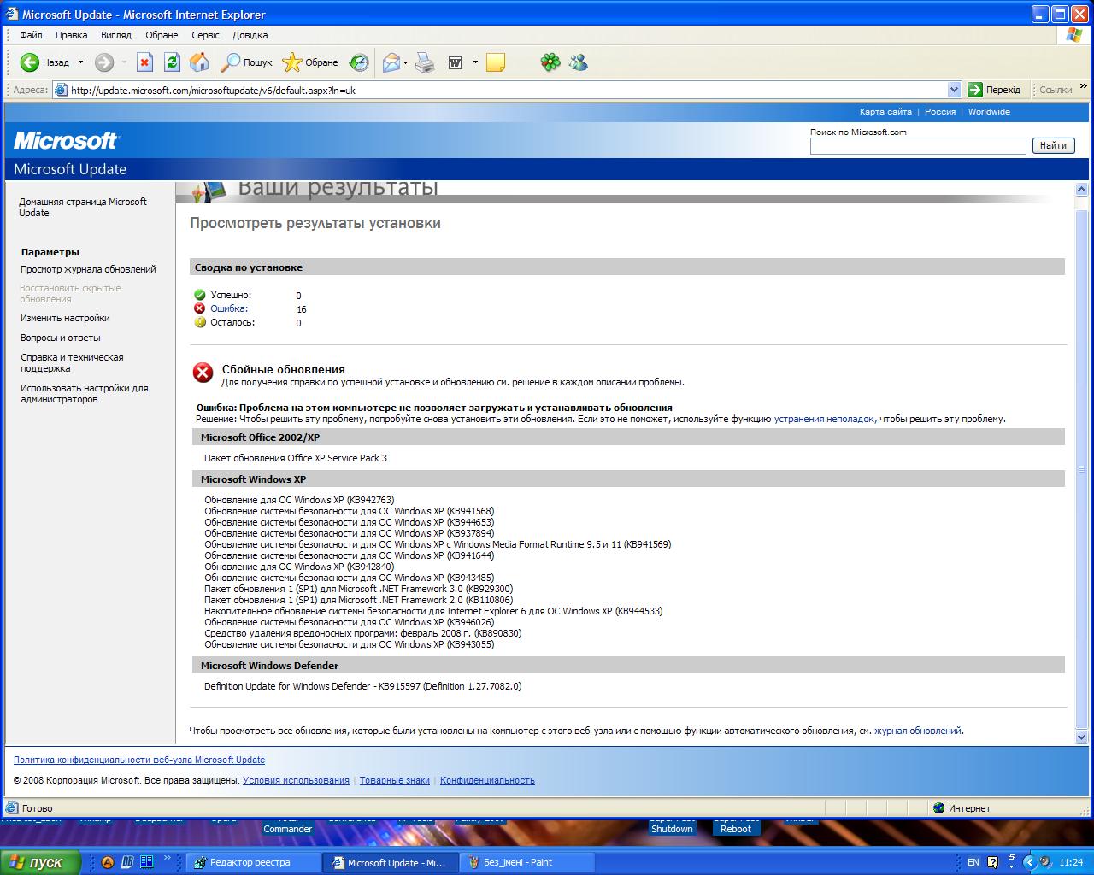The image size is (1094, 875).
Task: Open the Назад history dropdown arrow
Action: (x=81, y=62)
